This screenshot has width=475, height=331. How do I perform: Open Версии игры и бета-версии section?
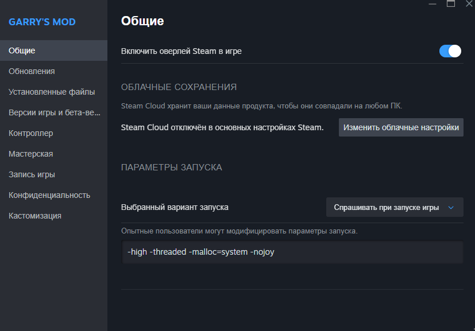tap(53, 112)
